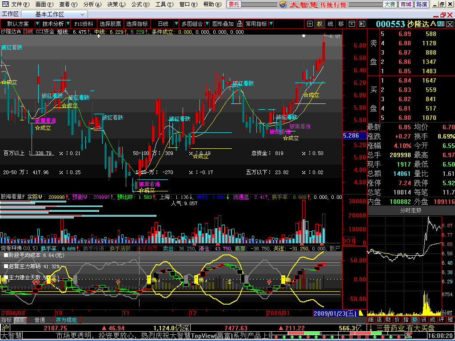Click the 图形叠加 toolbar button
Screen dimensions: 455x341
tap(223, 24)
